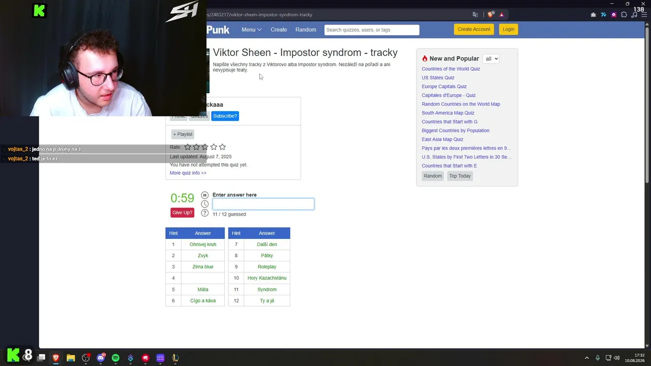Click the network icon in system tray

pyautogui.click(x=608, y=358)
